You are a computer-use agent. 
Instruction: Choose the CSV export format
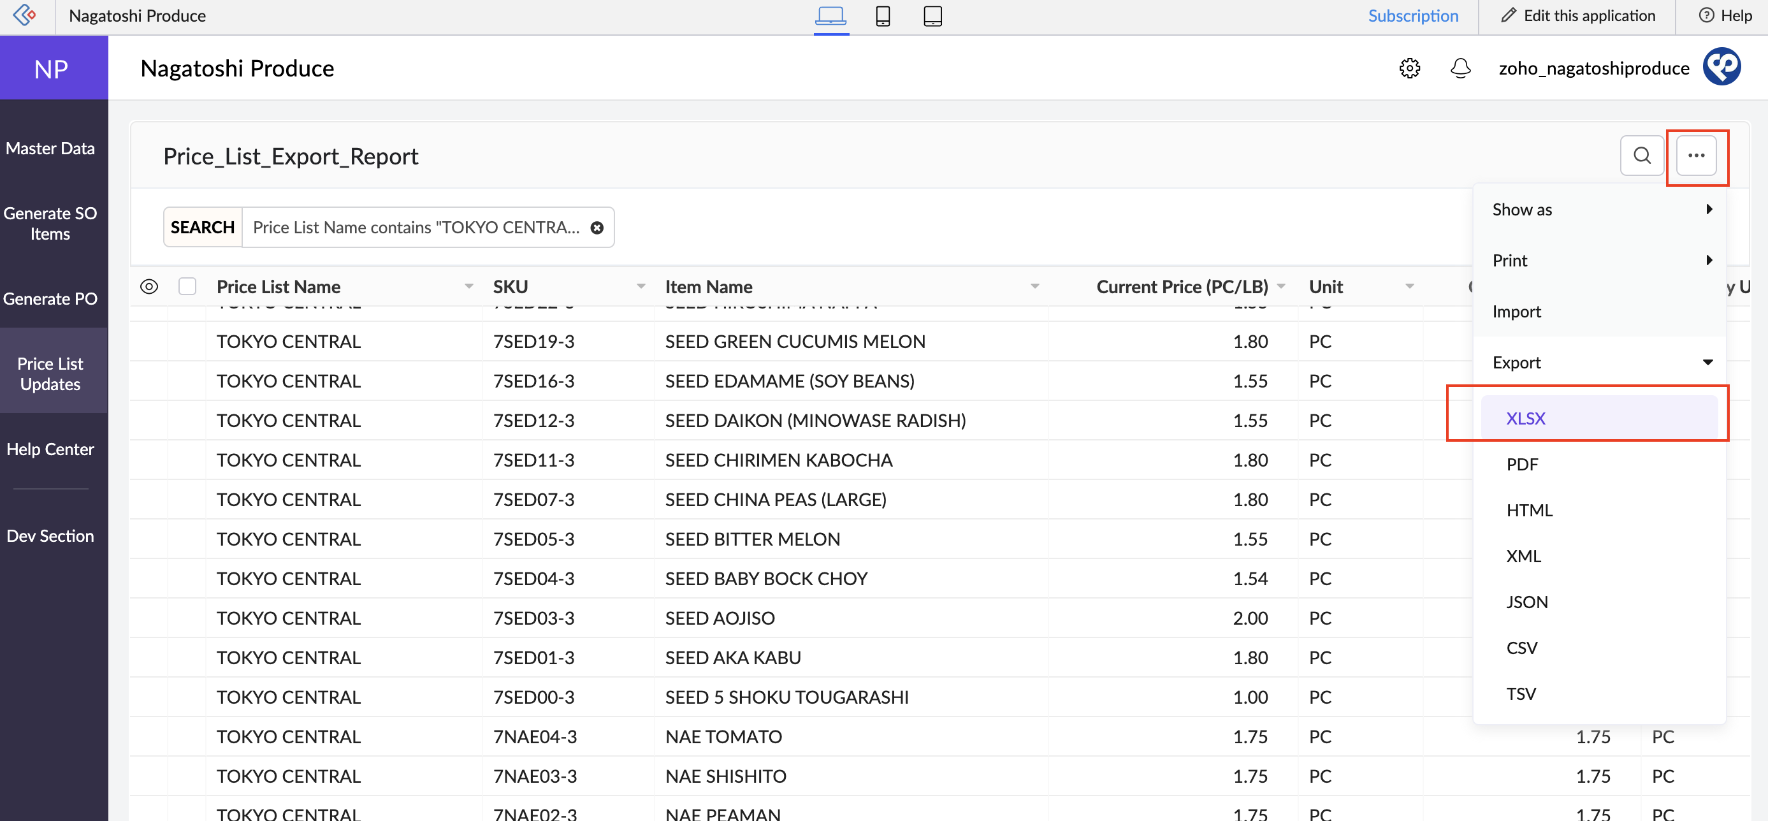tap(1521, 648)
